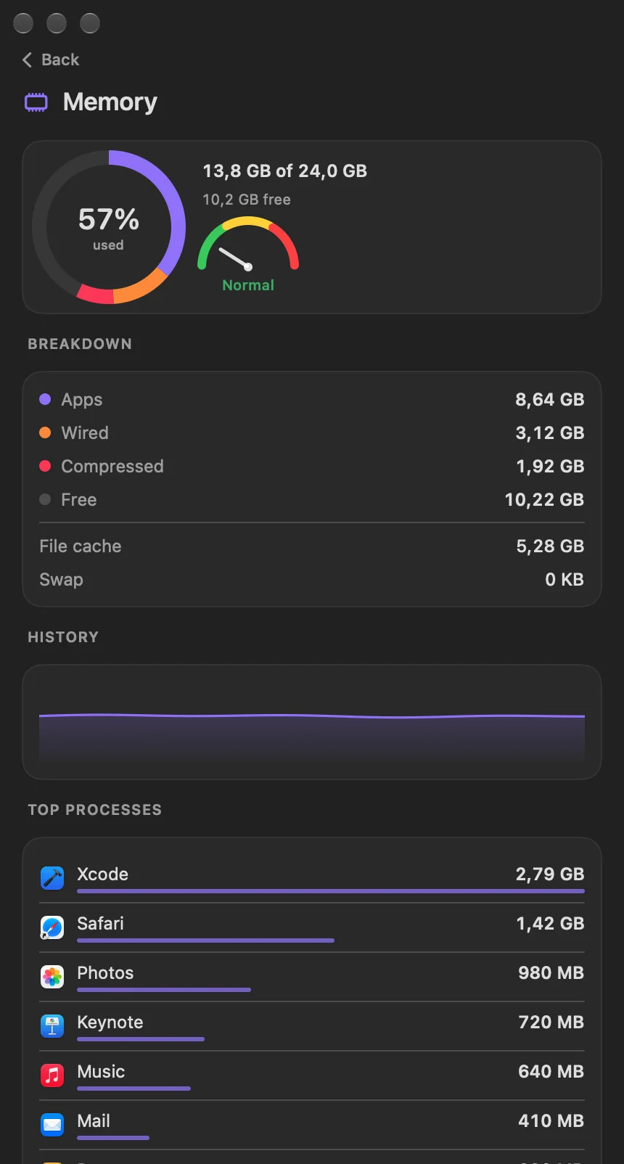Click the Xcode memory usage bar

click(x=331, y=891)
